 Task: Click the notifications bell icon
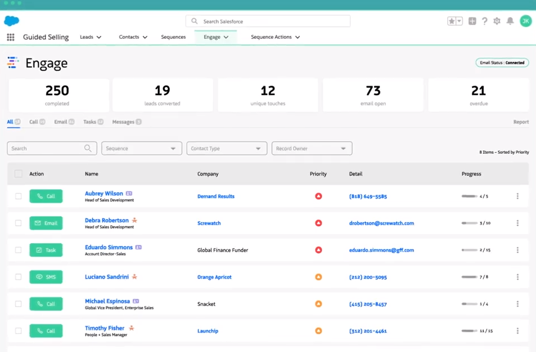tap(510, 21)
